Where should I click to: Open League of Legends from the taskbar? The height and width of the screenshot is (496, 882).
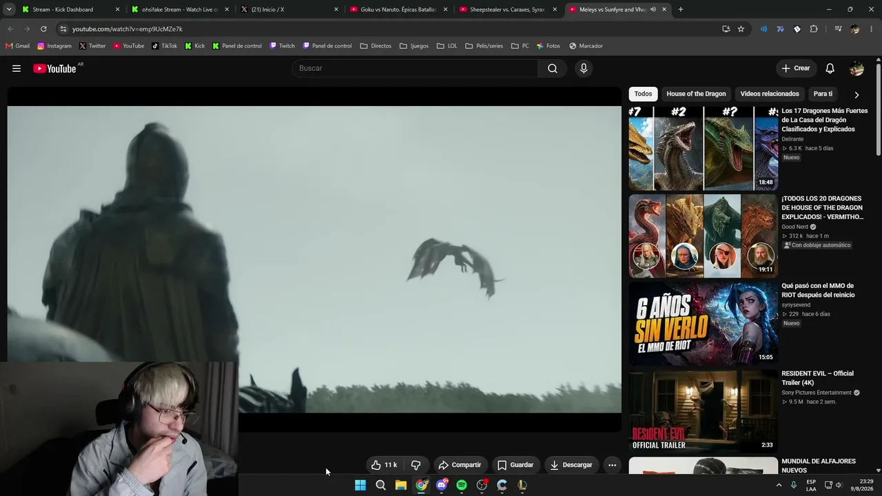pos(522,485)
